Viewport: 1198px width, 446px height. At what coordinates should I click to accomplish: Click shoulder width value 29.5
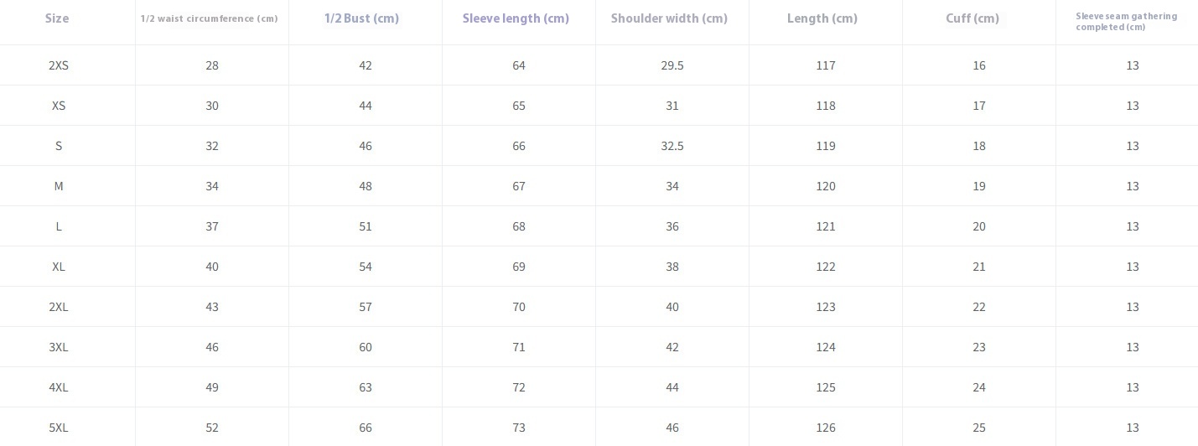coord(672,65)
